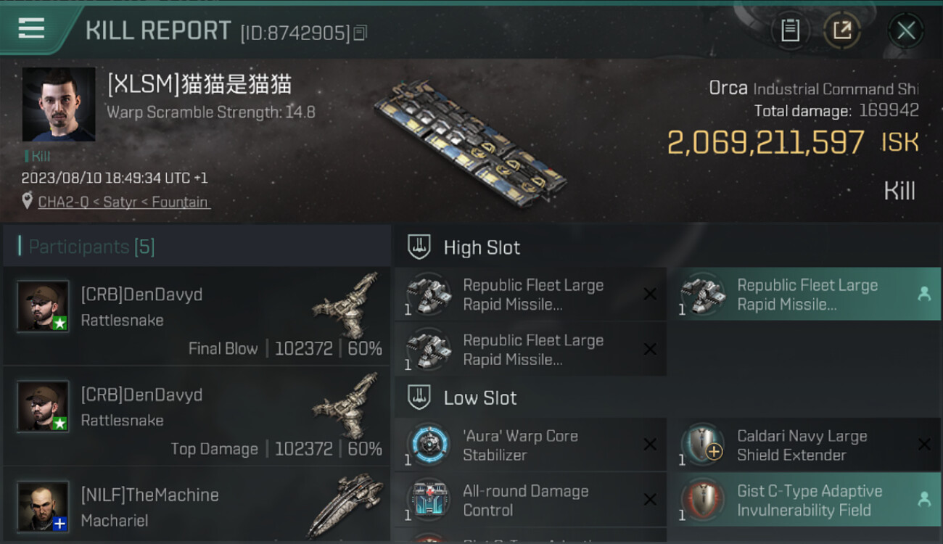
Task: Open the CHA2-Q system location link
Action: (x=123, y=202)
